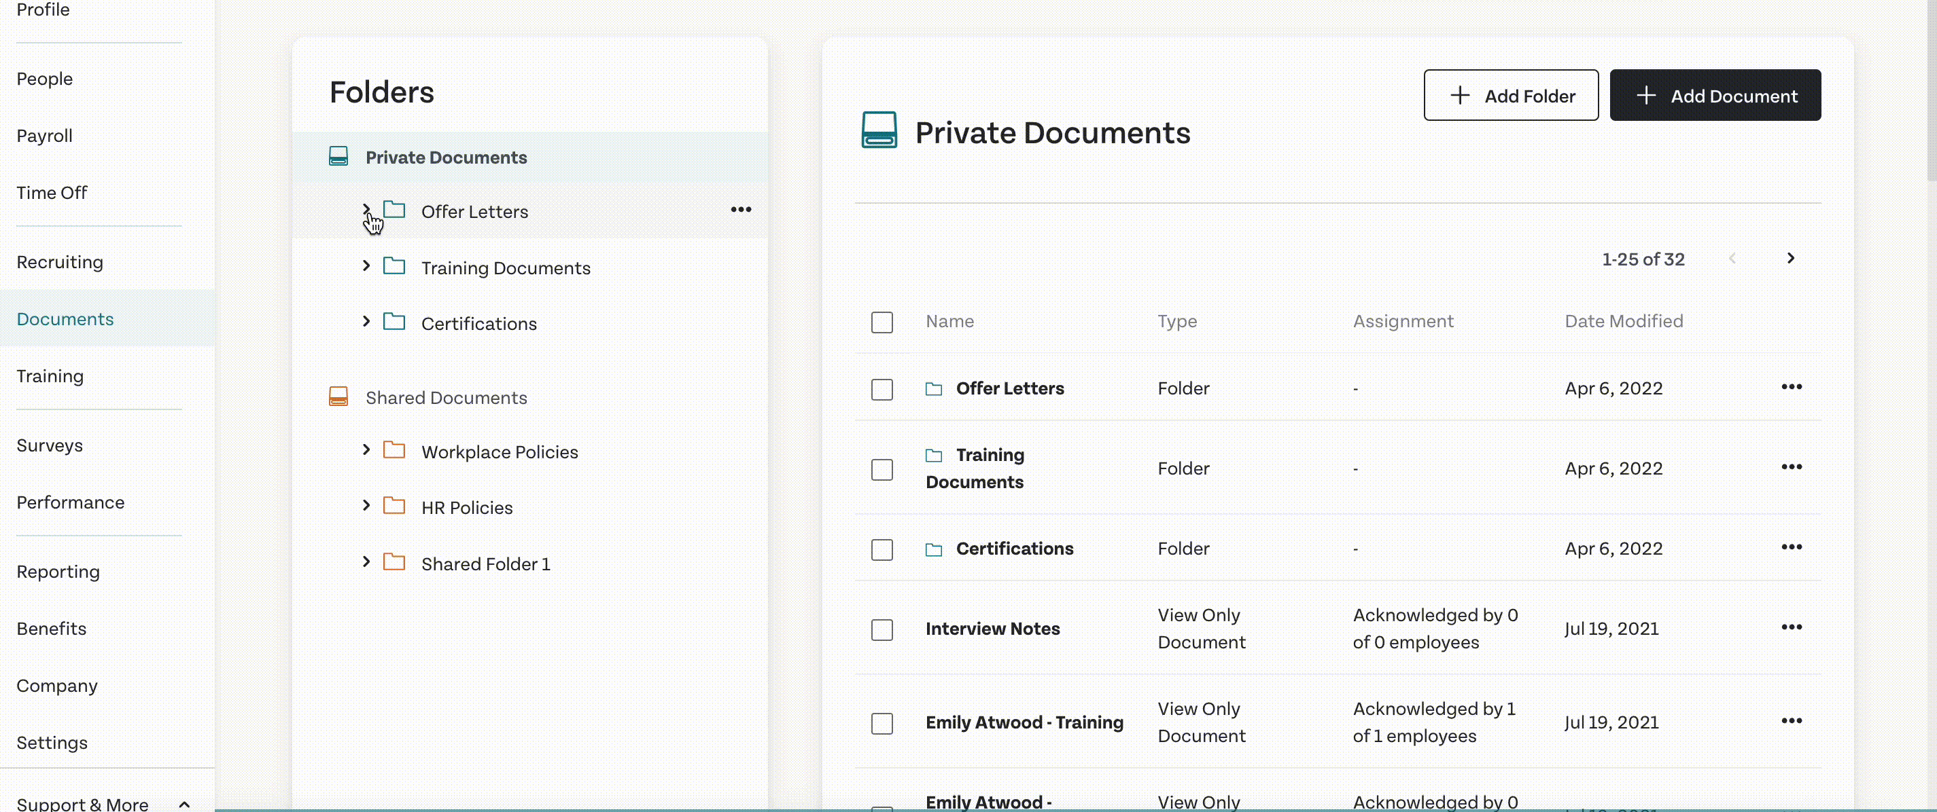This screenshot has width=1937, height=812.
Task: Open the three-dot menu on the Training Documents table row
Action: 1791,467
